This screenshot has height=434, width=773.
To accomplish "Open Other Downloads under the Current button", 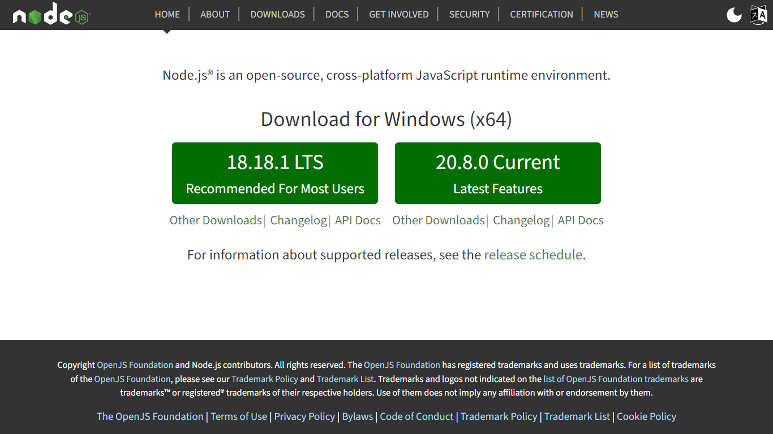I will [439, 220].
